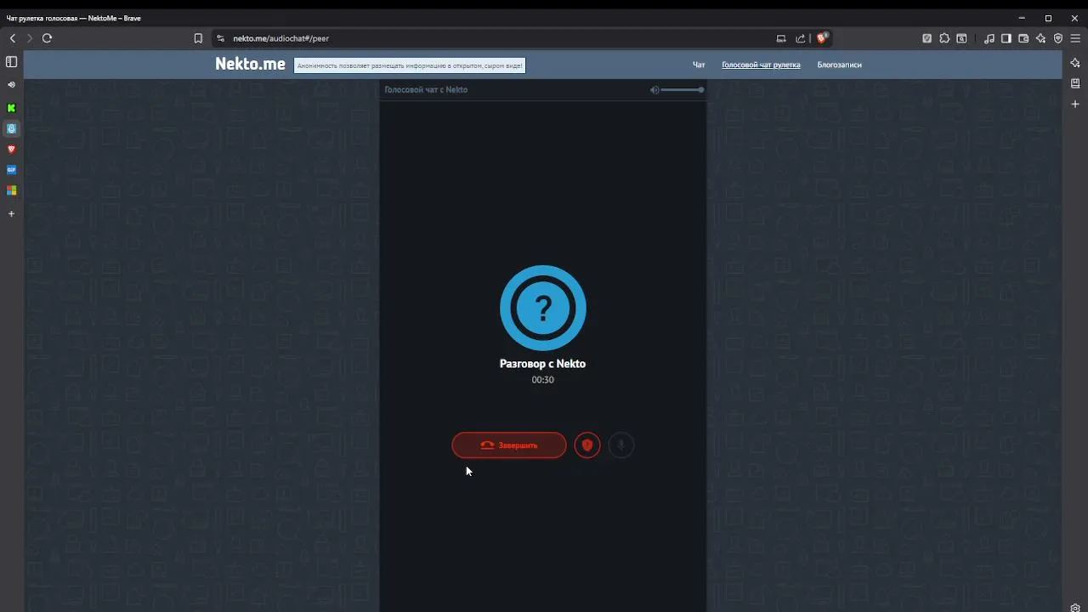Open the Чат menu link
The image size is (1088, 612).
pos(699,65)
